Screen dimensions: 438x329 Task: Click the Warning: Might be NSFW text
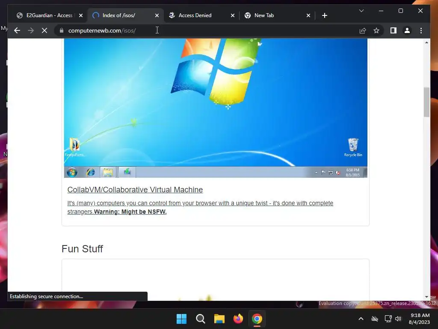pyautogui.click(x=130, y=212)
